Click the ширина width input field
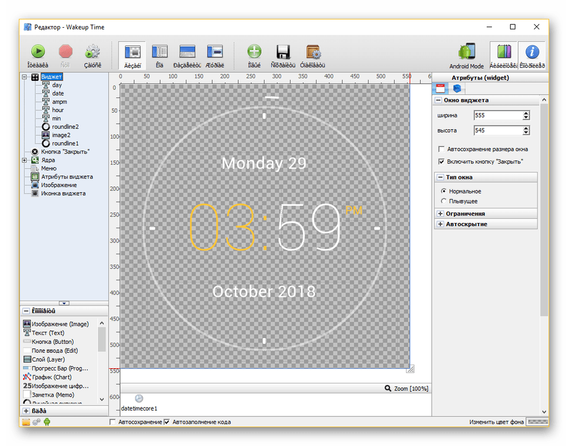 pyautogui.click(x=497, y=116)
